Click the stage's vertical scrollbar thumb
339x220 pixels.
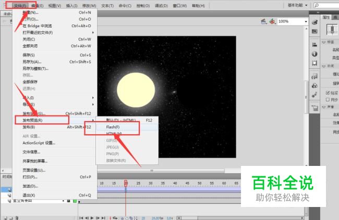pos(306,97)
